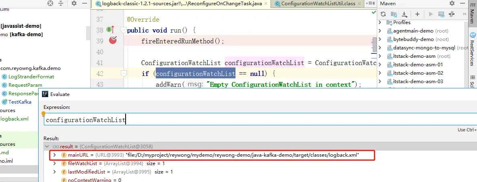Open logback.xml in project tree
The image size is (477, 182).
tap(14, 119)
